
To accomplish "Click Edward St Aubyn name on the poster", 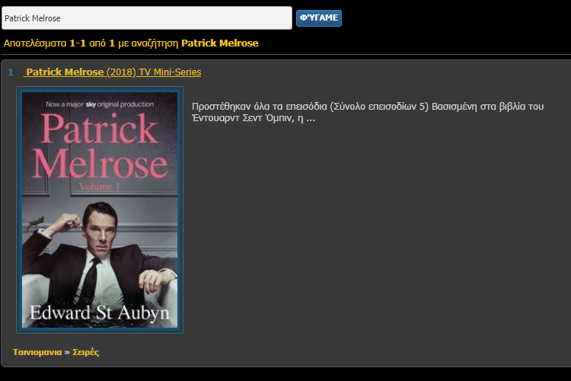I will tap(100, 313).
